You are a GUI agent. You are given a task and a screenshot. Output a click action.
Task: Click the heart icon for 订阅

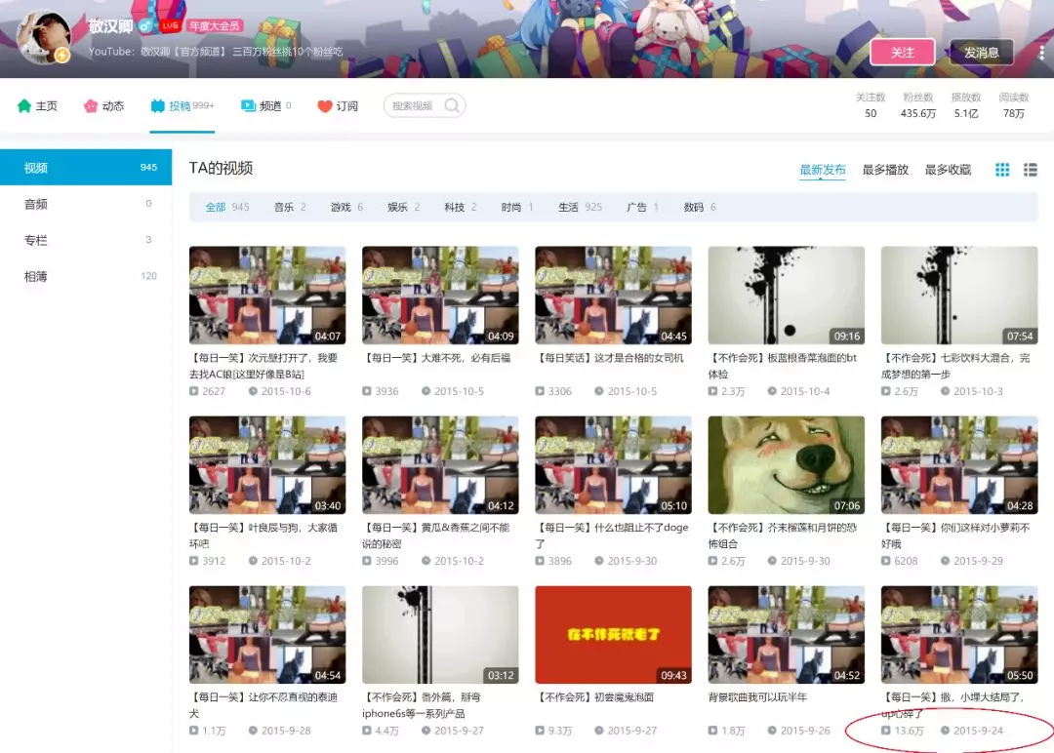click(325, 106)
